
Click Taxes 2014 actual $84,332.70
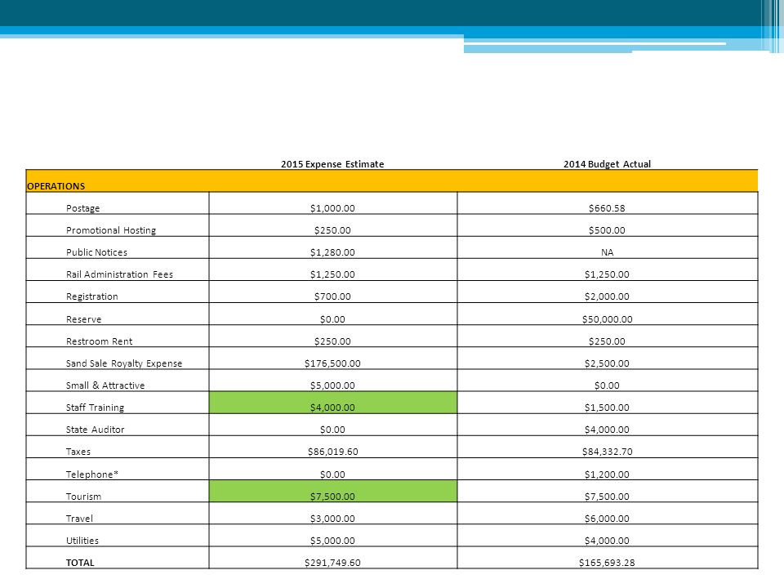(607, 451)
